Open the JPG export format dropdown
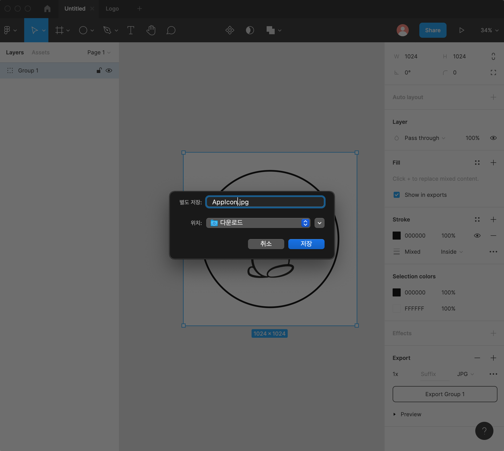The height and width of the screenshot is (451, 504). pyautogui.click(x=465, y=374)
